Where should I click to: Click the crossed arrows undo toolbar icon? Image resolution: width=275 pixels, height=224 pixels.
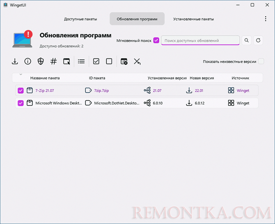click(137, 61)
